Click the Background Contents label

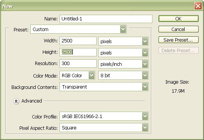click(x=35, y=87)
